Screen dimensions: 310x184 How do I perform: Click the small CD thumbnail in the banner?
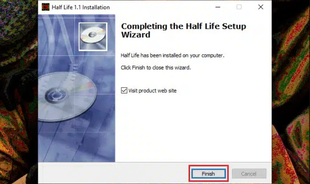[93, 37]
